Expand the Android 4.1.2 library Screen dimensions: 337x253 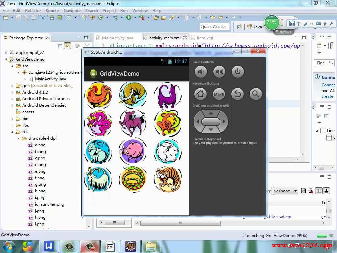pos(12,92)
